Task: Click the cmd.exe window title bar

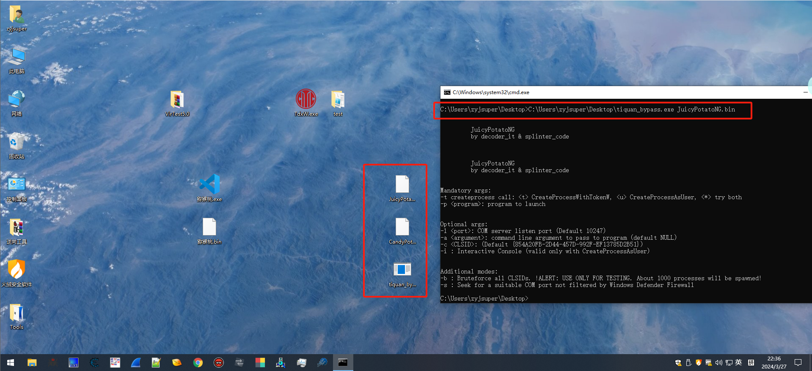Action: pyautogui.click(x=626, y=92)
